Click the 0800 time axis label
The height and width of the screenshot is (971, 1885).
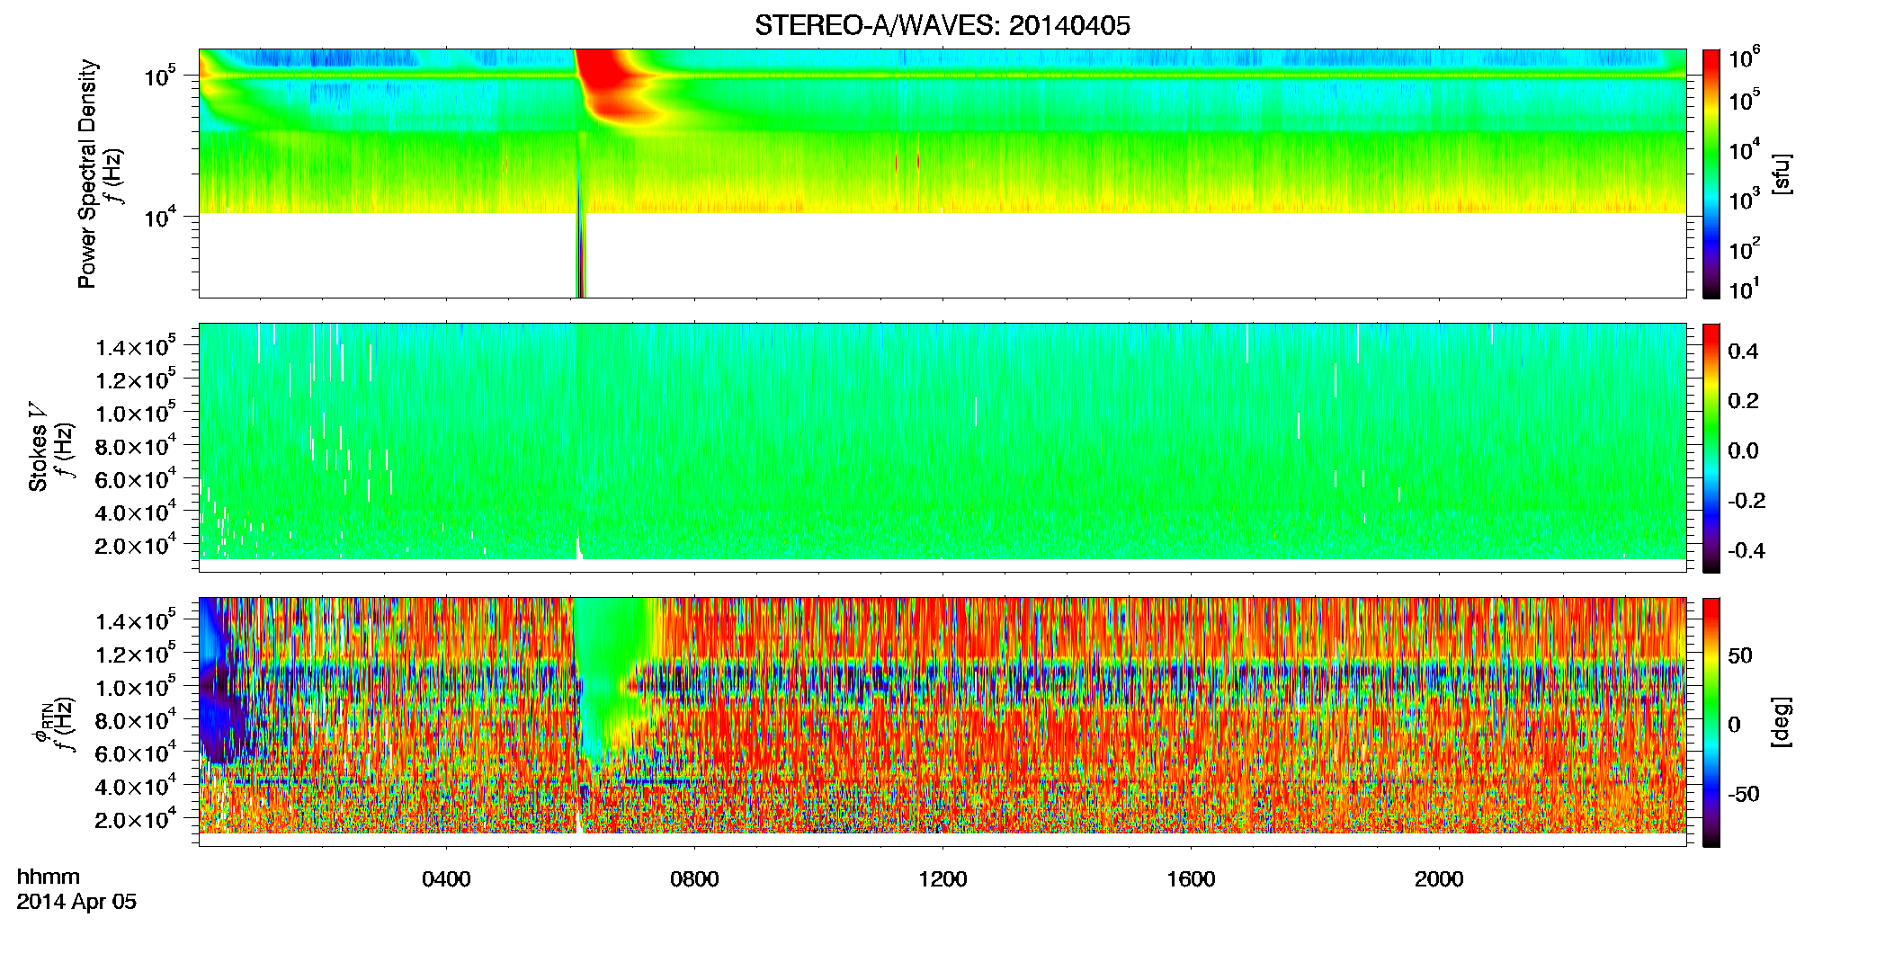point(694,879)
